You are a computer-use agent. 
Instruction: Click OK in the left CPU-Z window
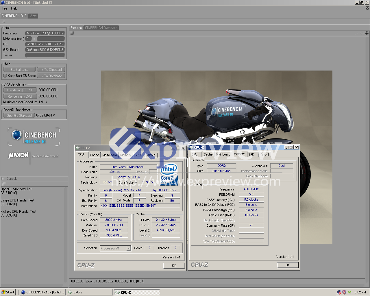click(x=174, y=265)
